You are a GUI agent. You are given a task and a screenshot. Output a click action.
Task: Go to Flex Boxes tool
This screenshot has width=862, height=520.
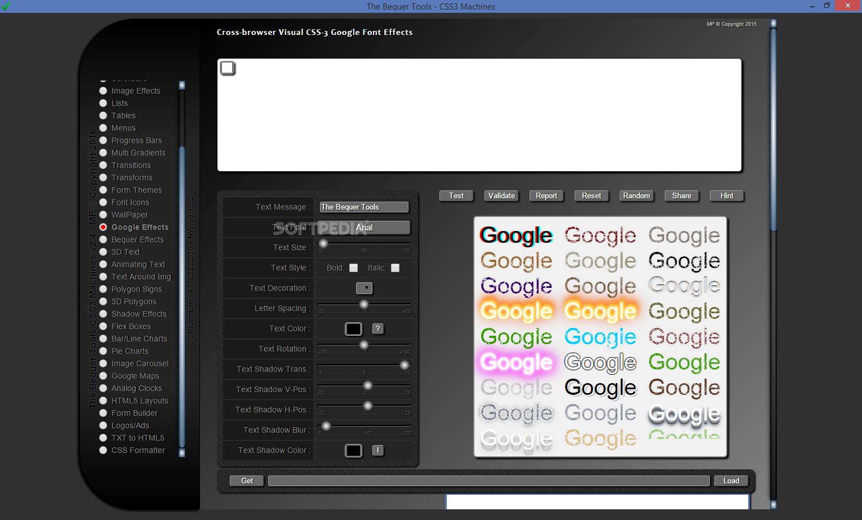(x=131, y=326)
